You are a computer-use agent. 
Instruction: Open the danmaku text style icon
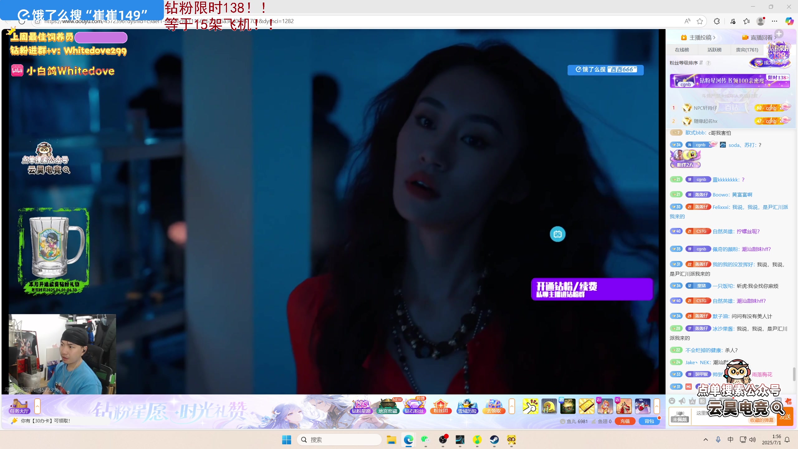point(692,401)
